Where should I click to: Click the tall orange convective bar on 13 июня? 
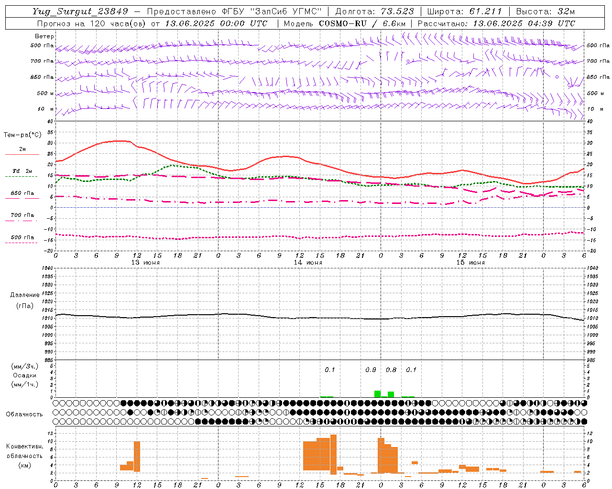coord(137,457)
